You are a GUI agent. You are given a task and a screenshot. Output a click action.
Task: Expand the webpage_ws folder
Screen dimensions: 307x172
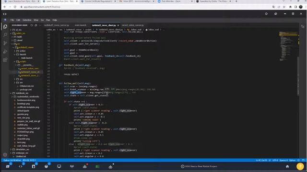point(22,153)
